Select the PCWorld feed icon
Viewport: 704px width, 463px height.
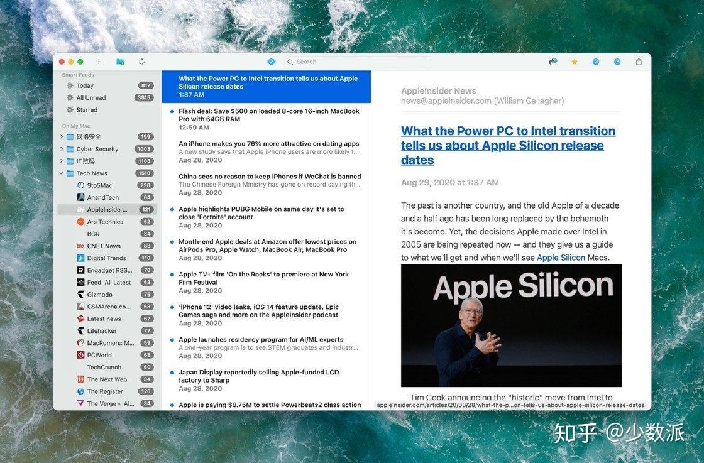point(80,354)
